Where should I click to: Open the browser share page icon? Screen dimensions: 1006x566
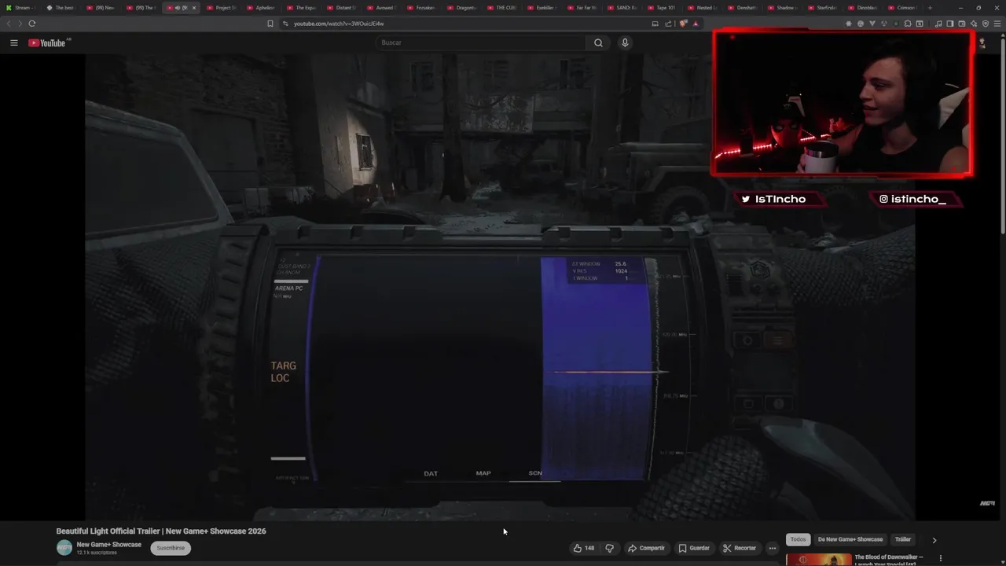coord(668,24)
